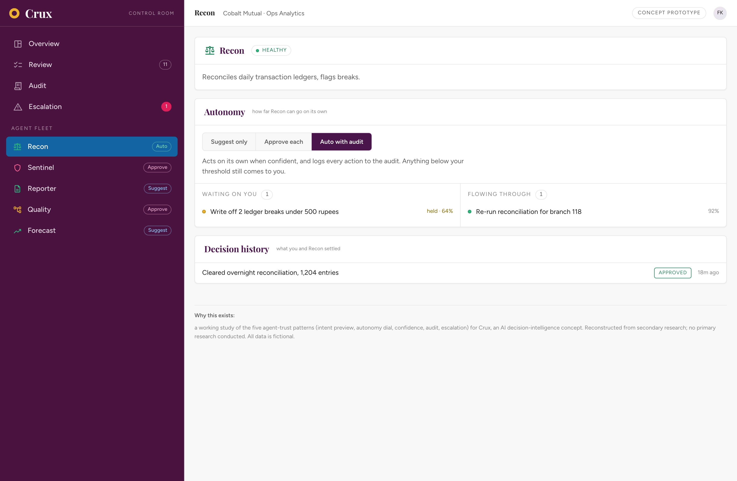The width and height of the screenshot is (737, 481).
Task: Click the CONTROL ROOM label
Action: [x=151, y=13]
